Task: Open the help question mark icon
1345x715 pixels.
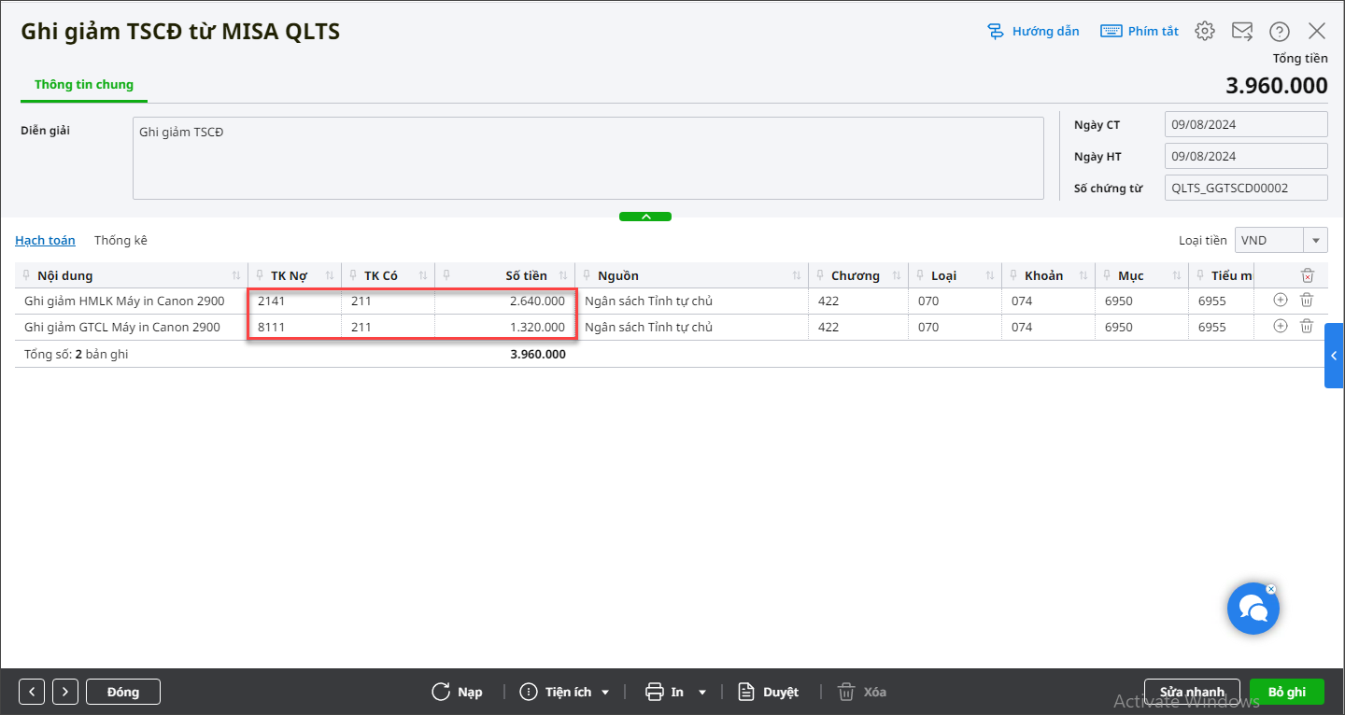Action: [1280, 31]
